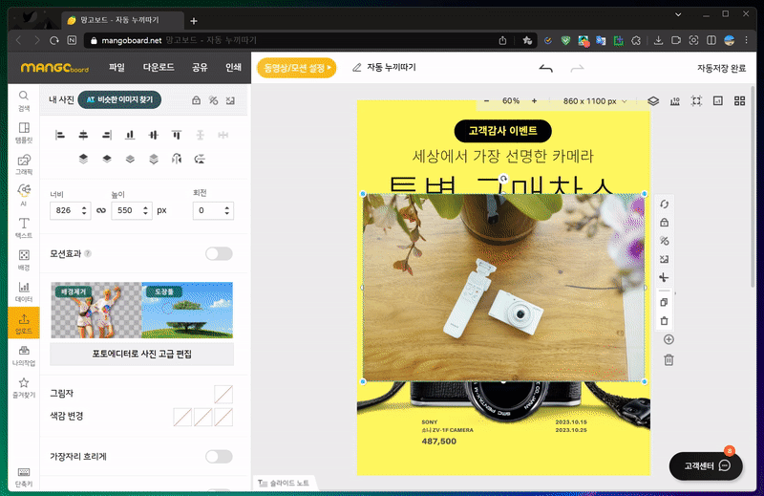Viewport: 764px width, 496px height.
Task: Open the 공유 share menu
Action: coord(200,67)
